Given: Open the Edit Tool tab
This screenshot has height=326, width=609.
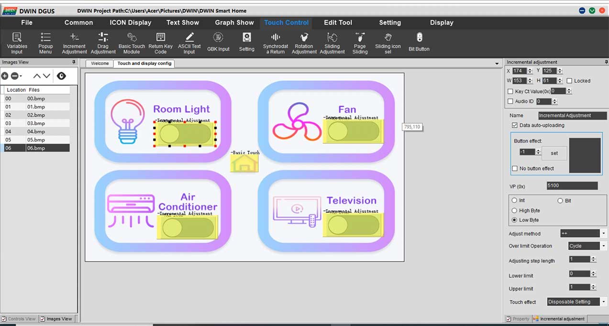Looking at the screenshot, I should [x=338, y=22].
